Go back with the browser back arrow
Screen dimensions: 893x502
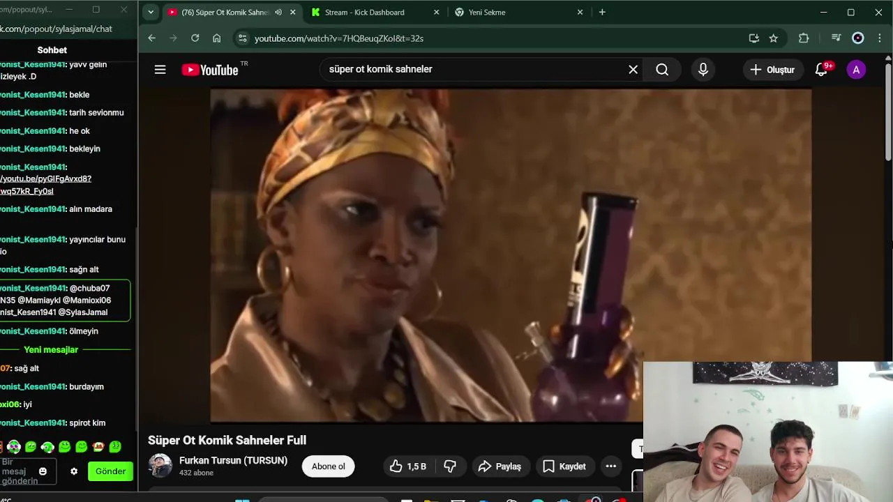[x=152, y=38]
